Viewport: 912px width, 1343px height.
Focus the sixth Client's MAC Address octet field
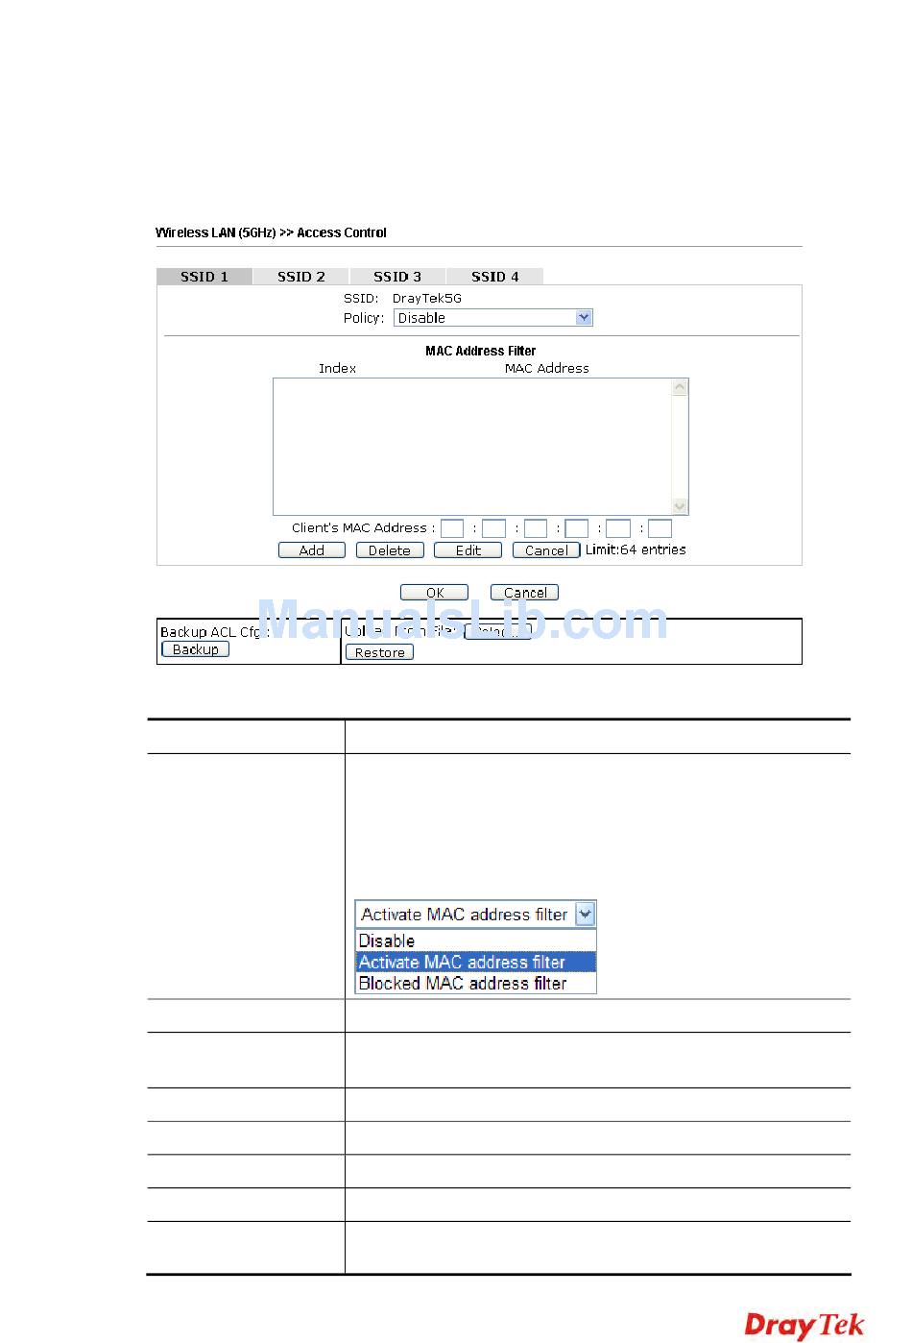pyautogui.click(x=660, y=528)
